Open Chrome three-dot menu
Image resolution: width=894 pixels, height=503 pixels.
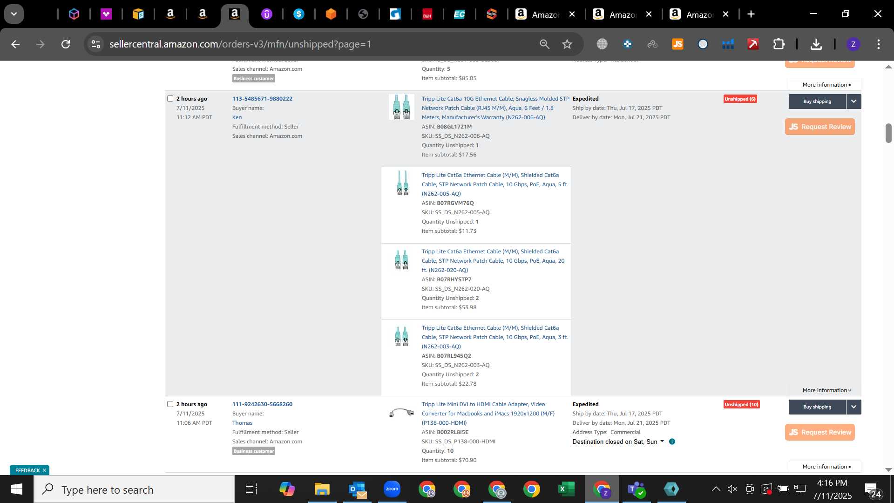pos(879,44)
